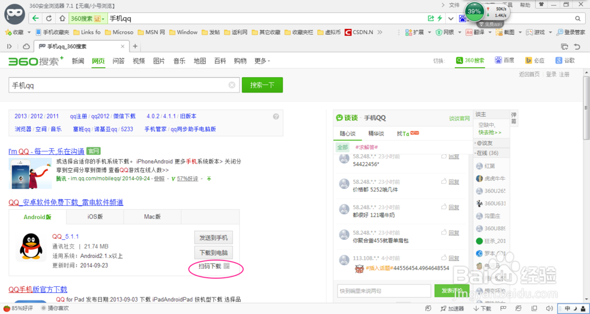Open the CSDN.N bookmark
590x314 pixels.
pos(359,32)
